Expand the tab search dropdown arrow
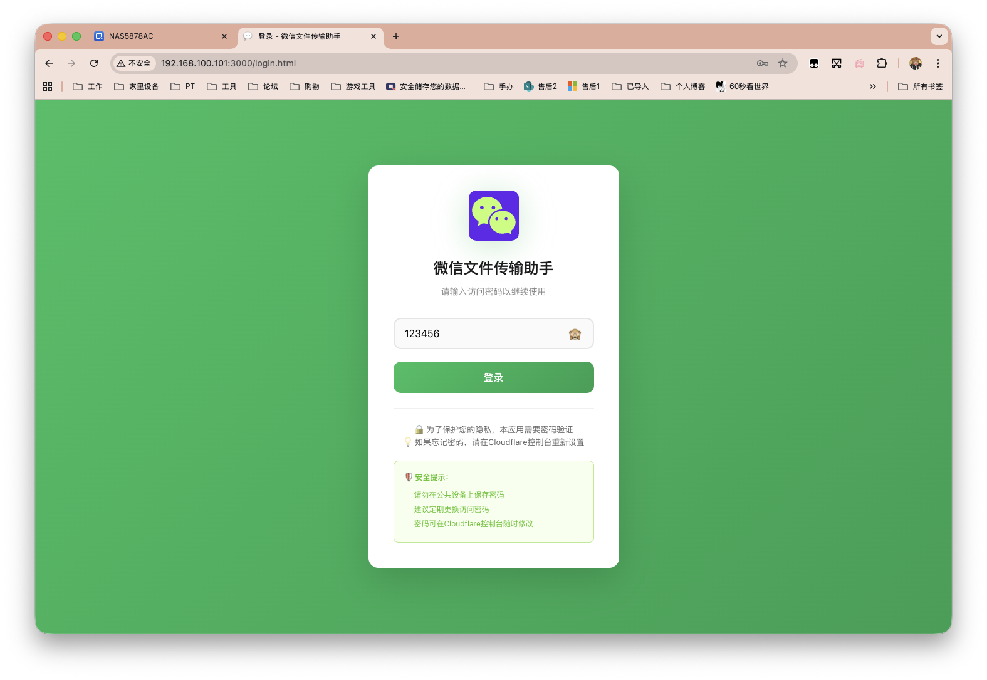Screen dimensions: 987x680 coord(939,36)
